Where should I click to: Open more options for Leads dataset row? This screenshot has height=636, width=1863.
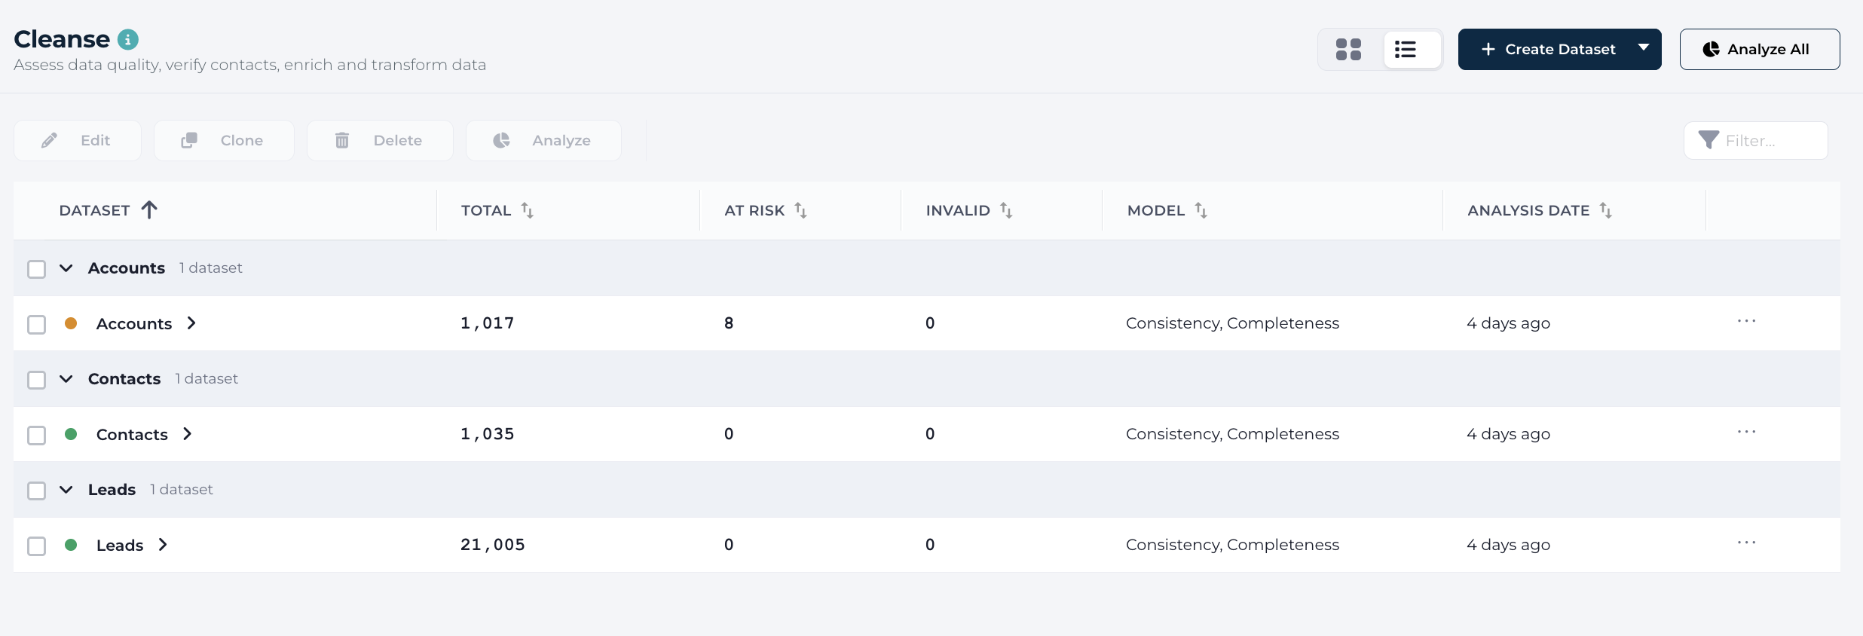(1746, 543)
